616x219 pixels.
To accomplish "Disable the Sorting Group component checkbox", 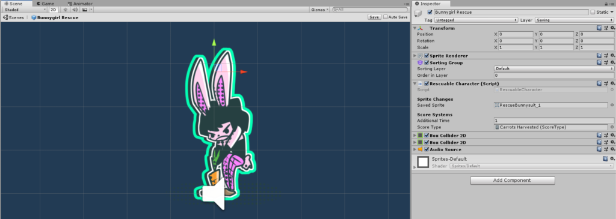I will point(427,62).
